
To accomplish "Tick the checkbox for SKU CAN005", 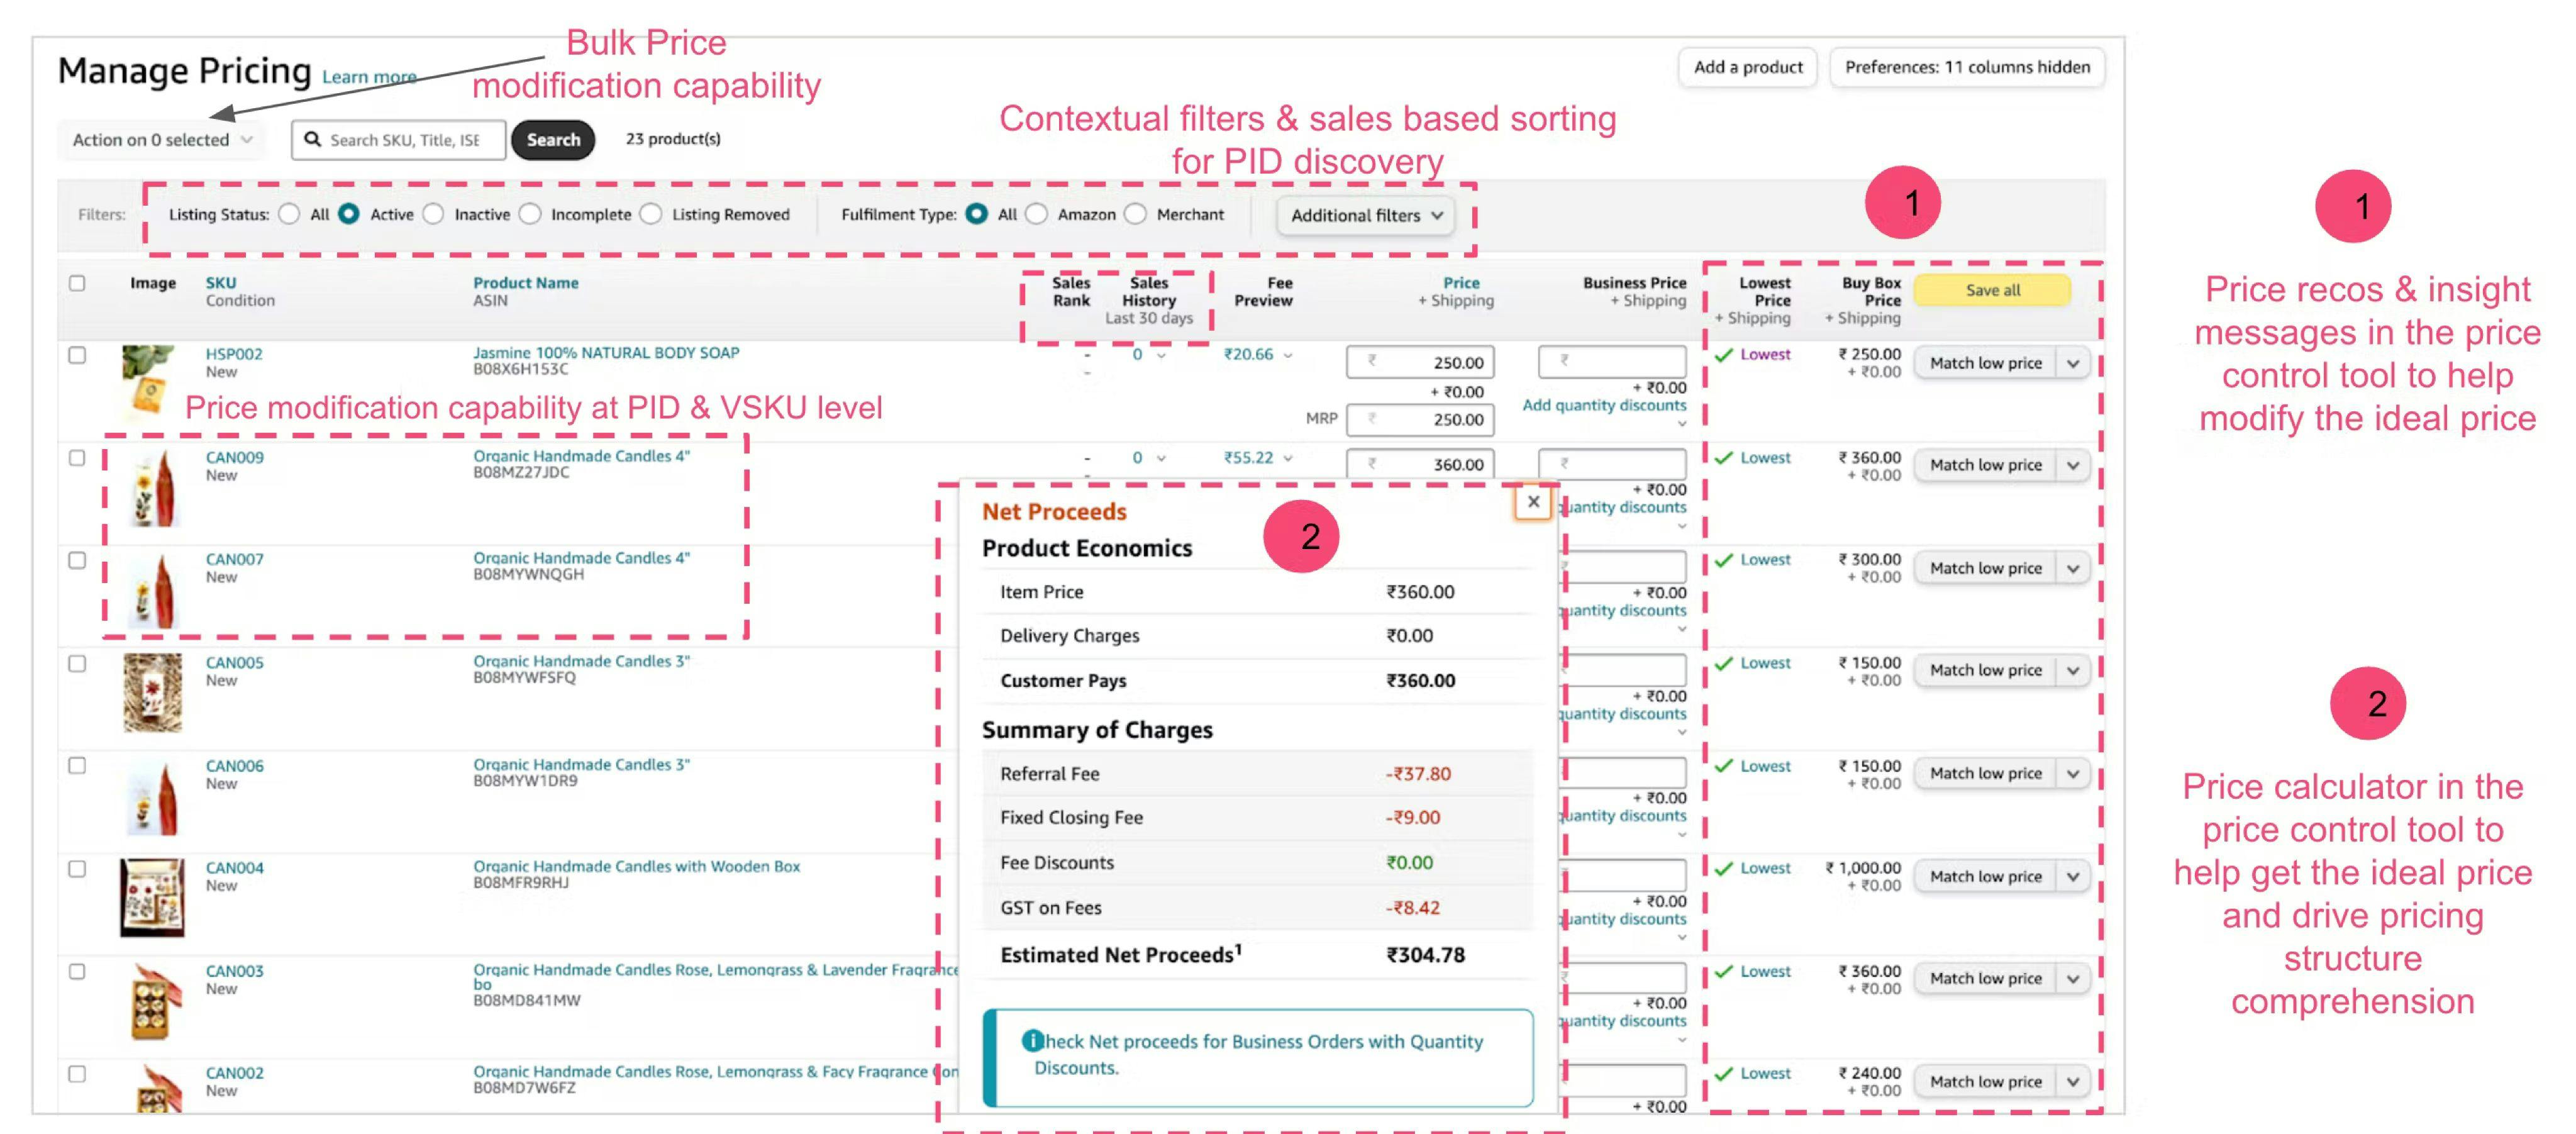I will click(x=77, y=663).
